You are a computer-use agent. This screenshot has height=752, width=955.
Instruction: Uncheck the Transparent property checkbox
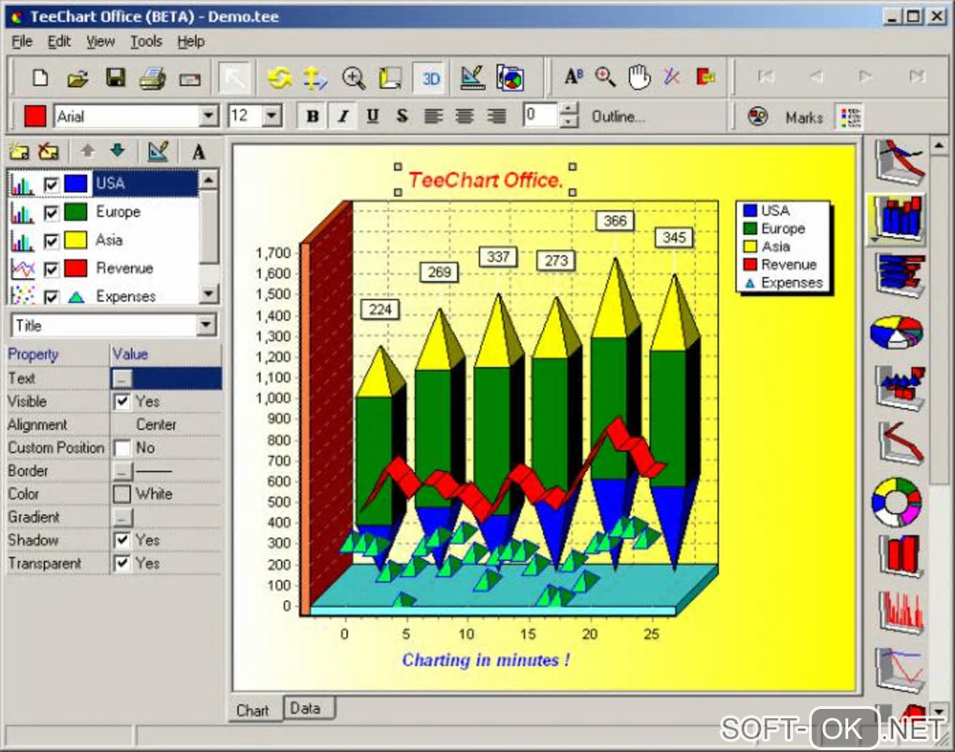click(122, 563)
